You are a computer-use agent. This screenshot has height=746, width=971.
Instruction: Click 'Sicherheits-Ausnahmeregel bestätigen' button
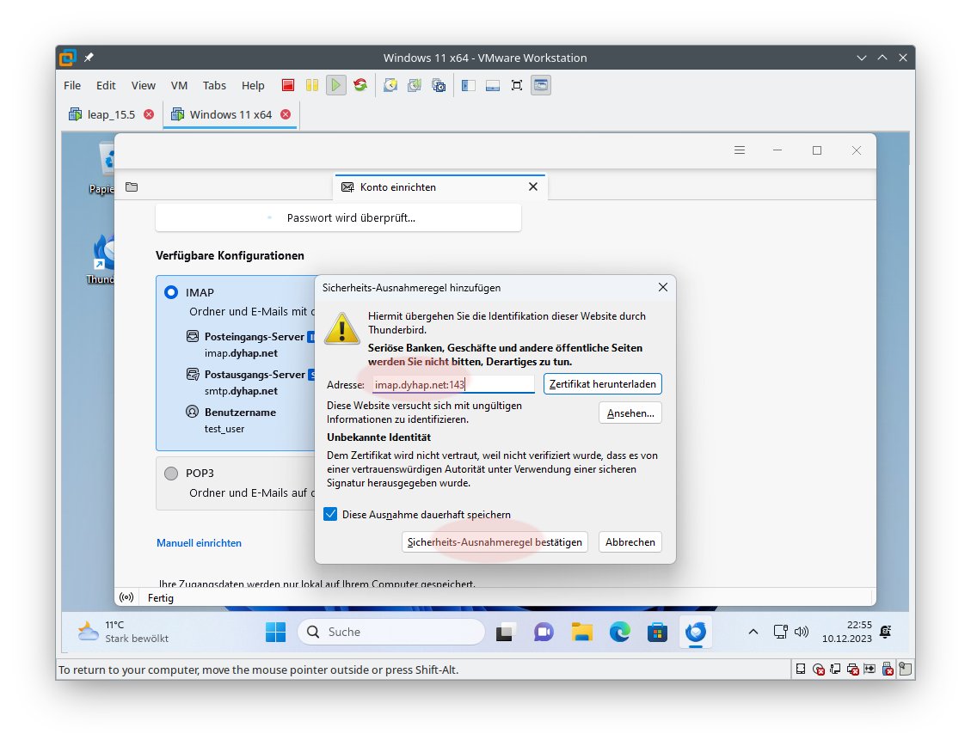(495, 541)
